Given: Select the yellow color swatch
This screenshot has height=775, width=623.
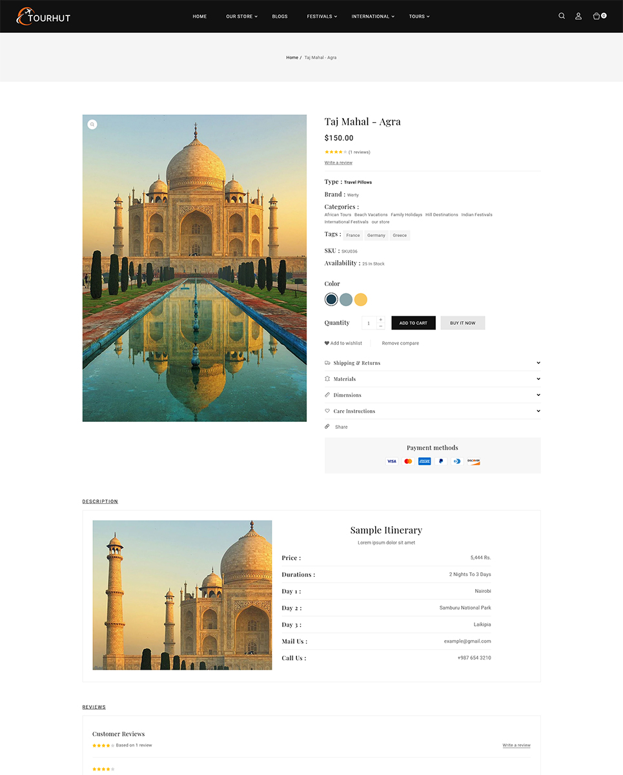Looking at the screenshot, I should 361,300.
